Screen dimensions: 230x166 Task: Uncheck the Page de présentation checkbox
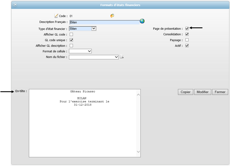pyautogui.click(x=187, y=29)
